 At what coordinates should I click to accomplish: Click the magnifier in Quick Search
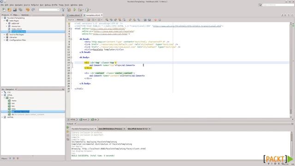point(260,5)
